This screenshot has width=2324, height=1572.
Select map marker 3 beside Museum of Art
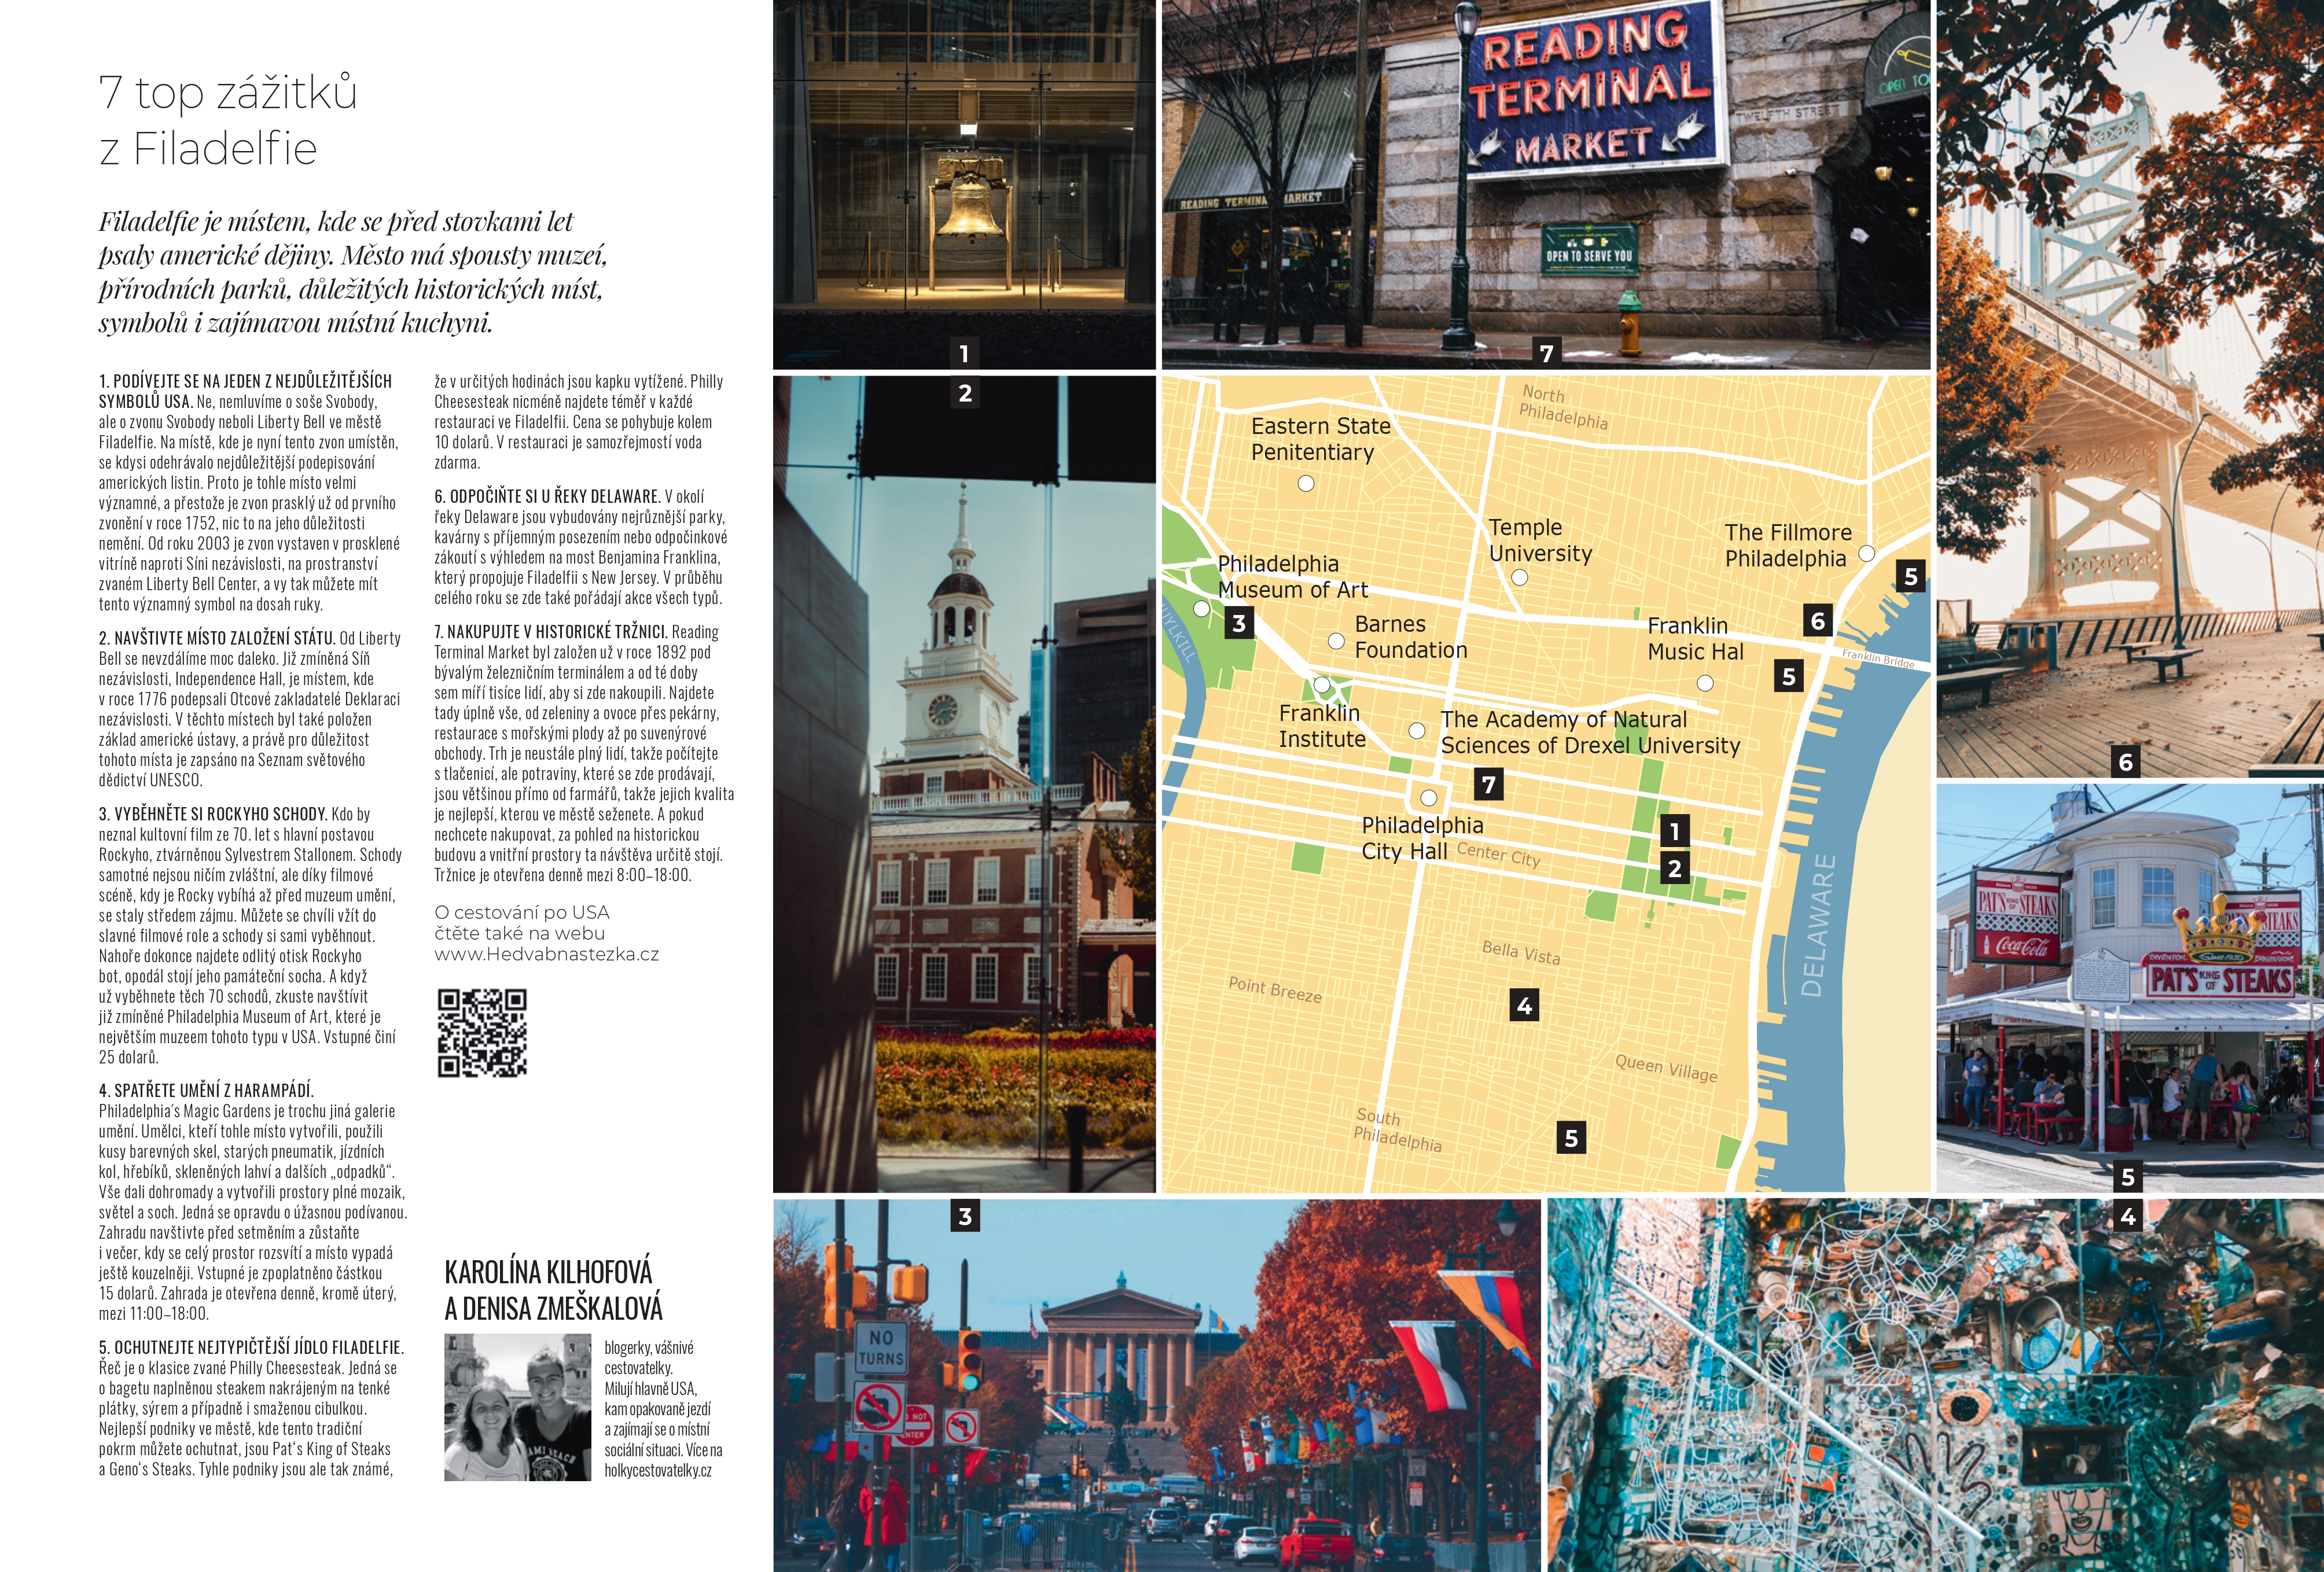pyautogui.click(x=1238, y=623)
